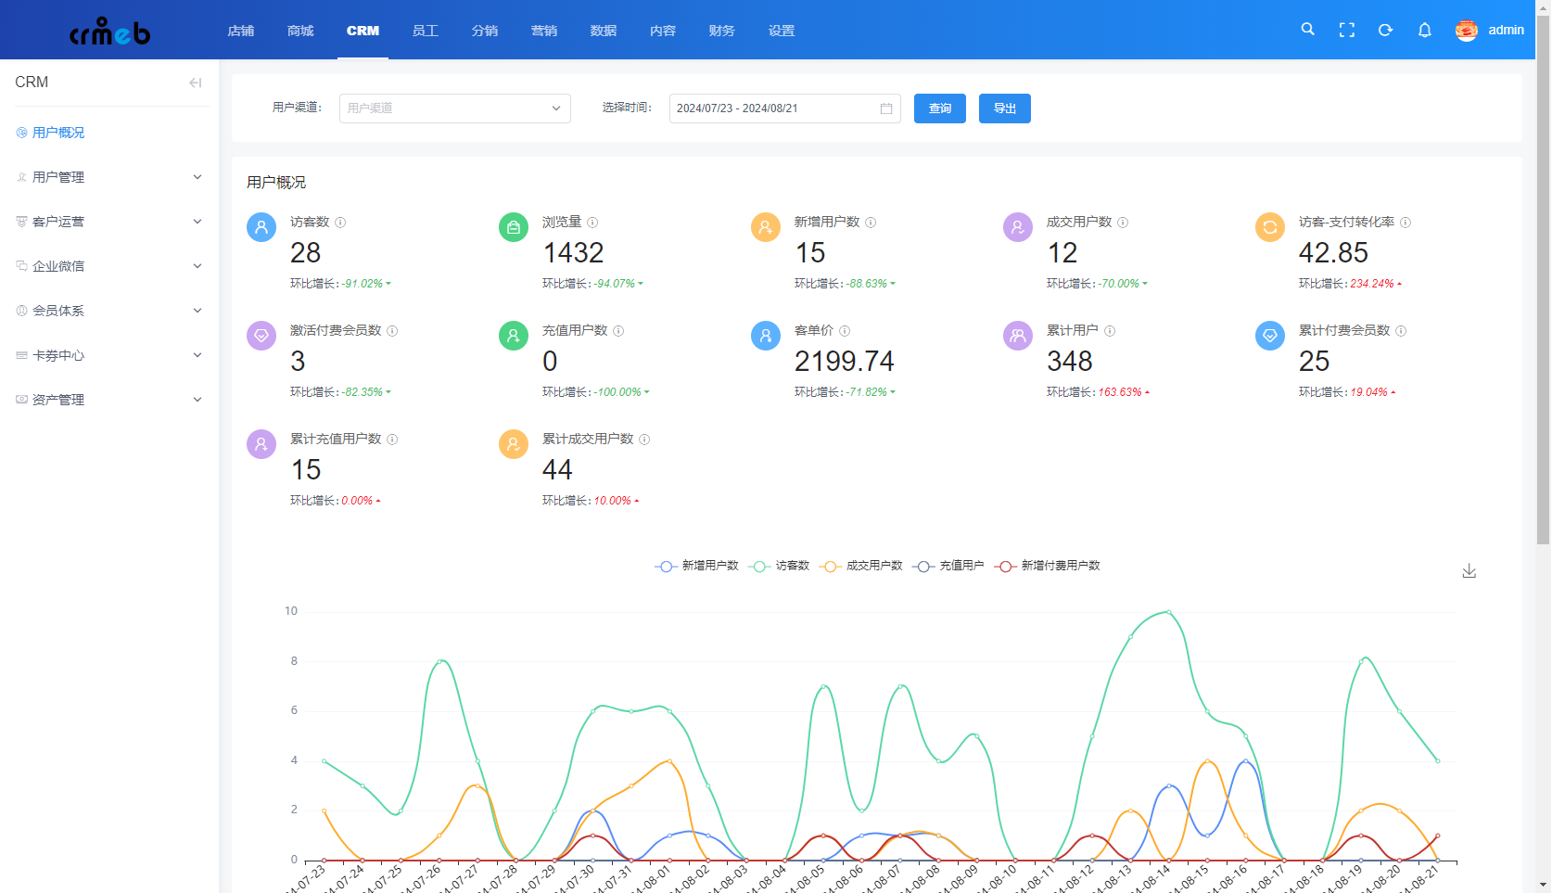Click the info icon next to 累计充值用户数
This screenshot has height=893, width=1552.
392,440
